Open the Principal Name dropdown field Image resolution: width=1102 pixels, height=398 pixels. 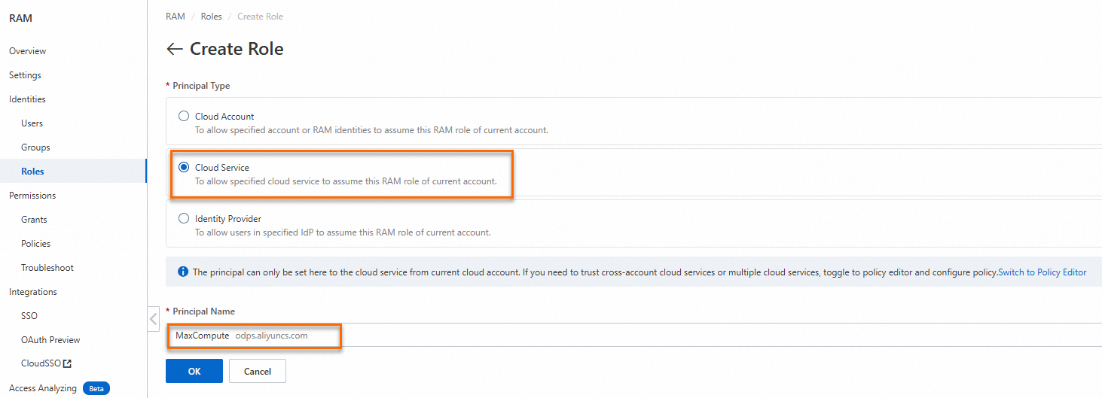633,336
